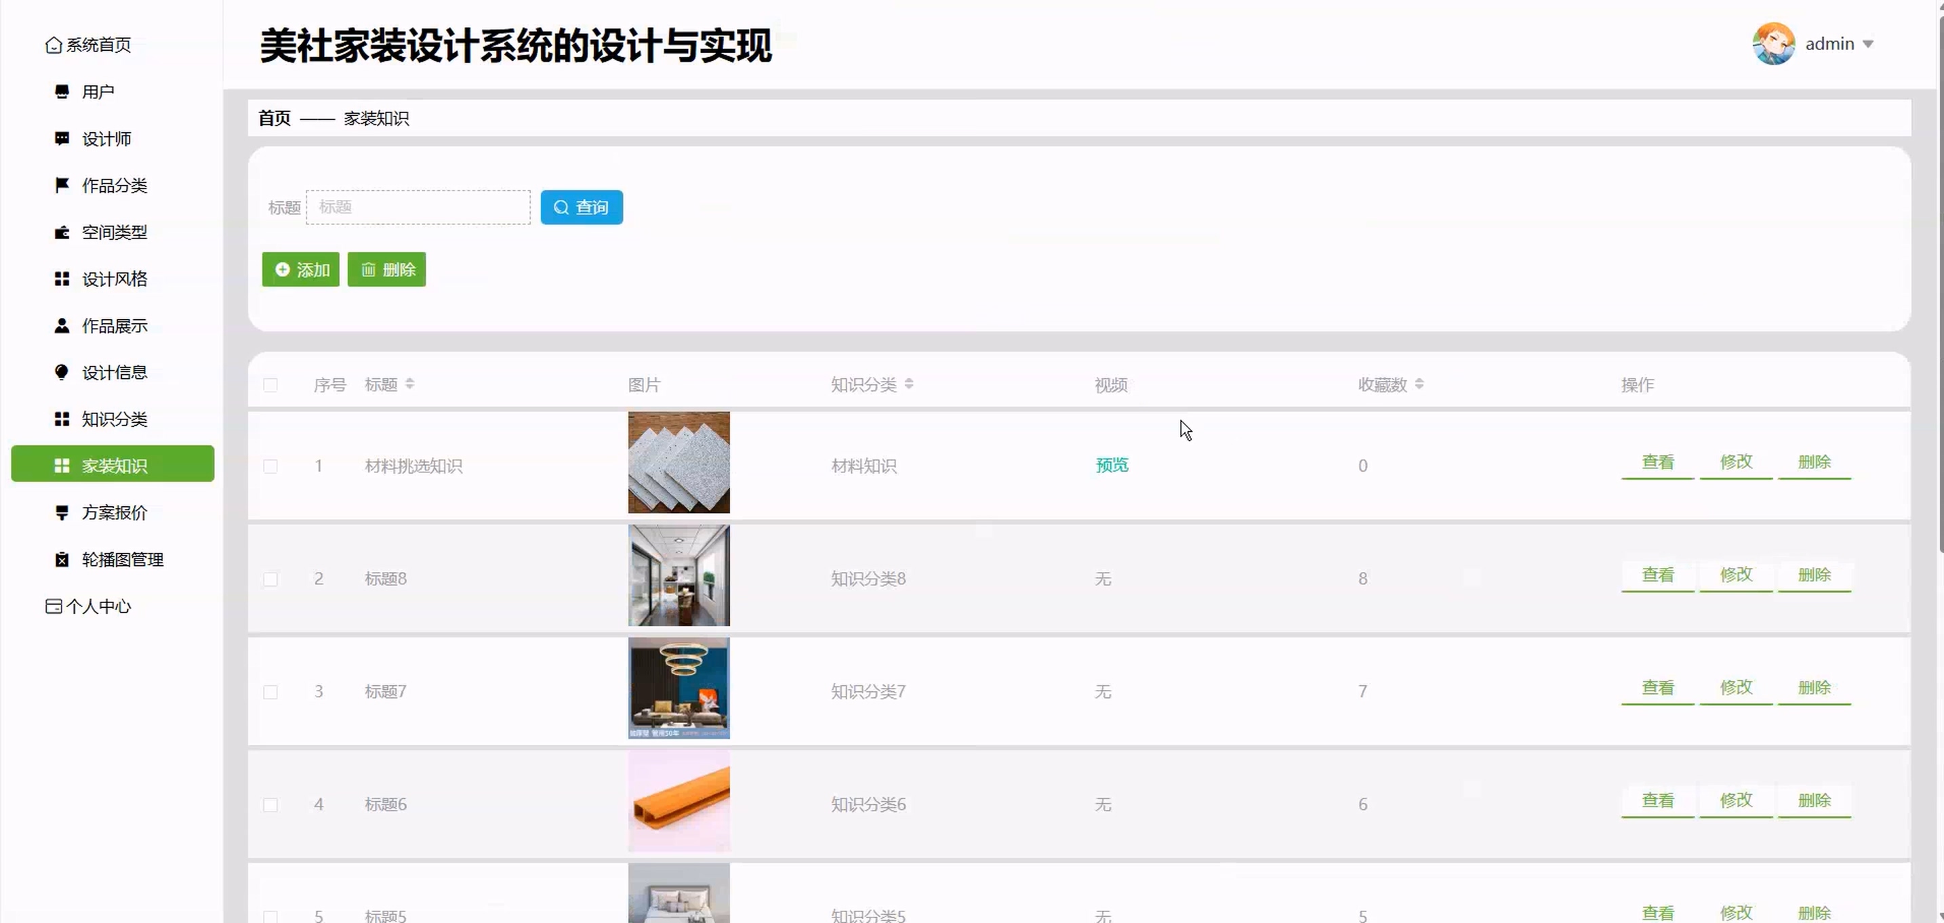This screenshot has height=923, width=1944.
Task: Click the 标题 search input field
Action: (418, 207)
